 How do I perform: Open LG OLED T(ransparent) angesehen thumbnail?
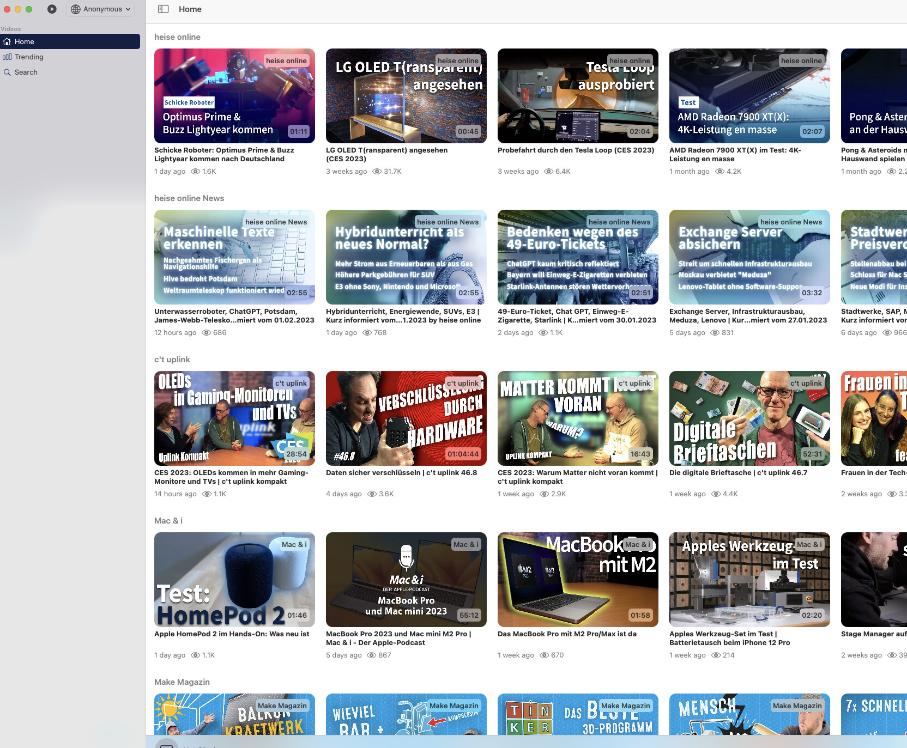coord(406,96)
